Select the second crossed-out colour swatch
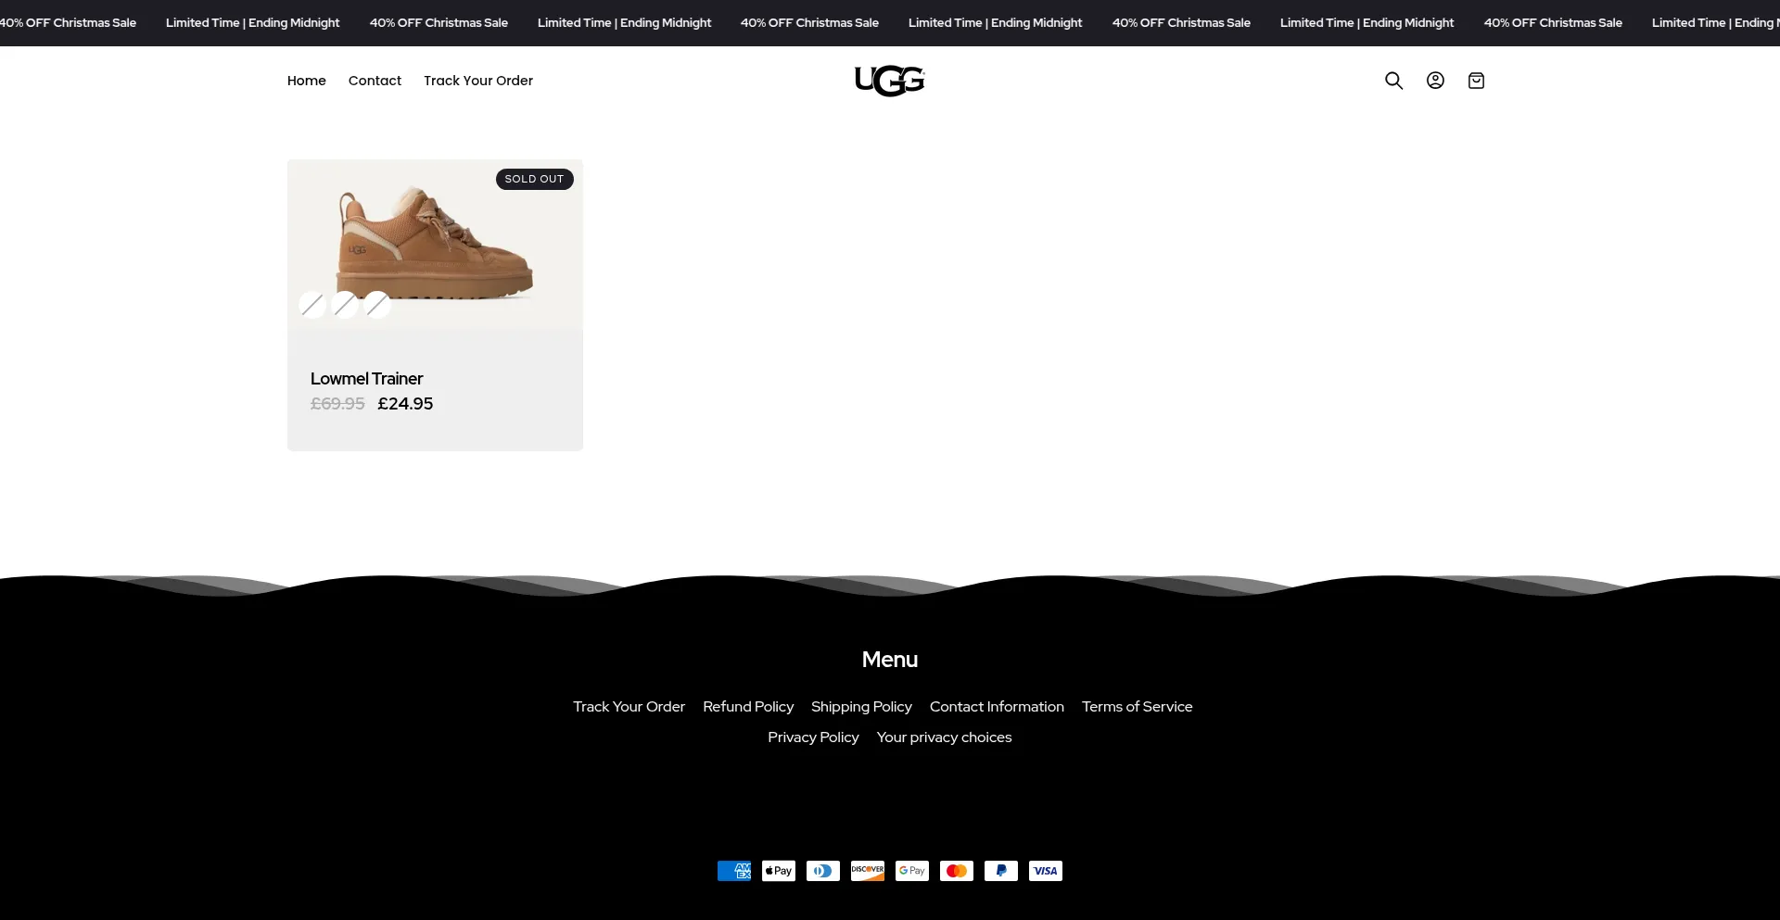 click(345, 304)
